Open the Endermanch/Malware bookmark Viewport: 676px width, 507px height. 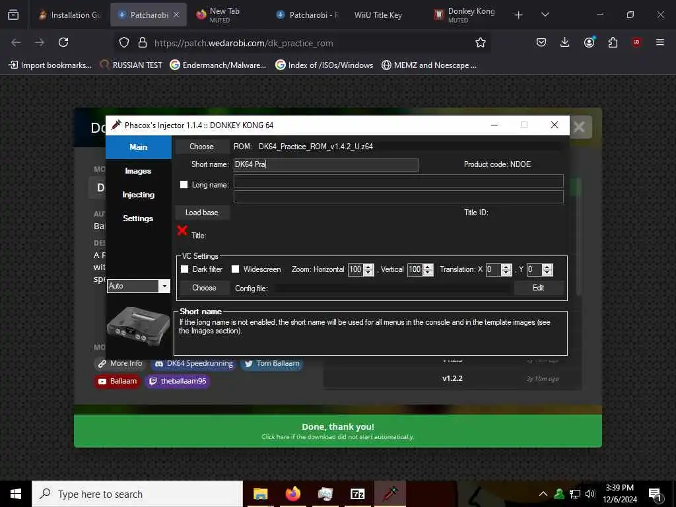(x=218, y=65)
